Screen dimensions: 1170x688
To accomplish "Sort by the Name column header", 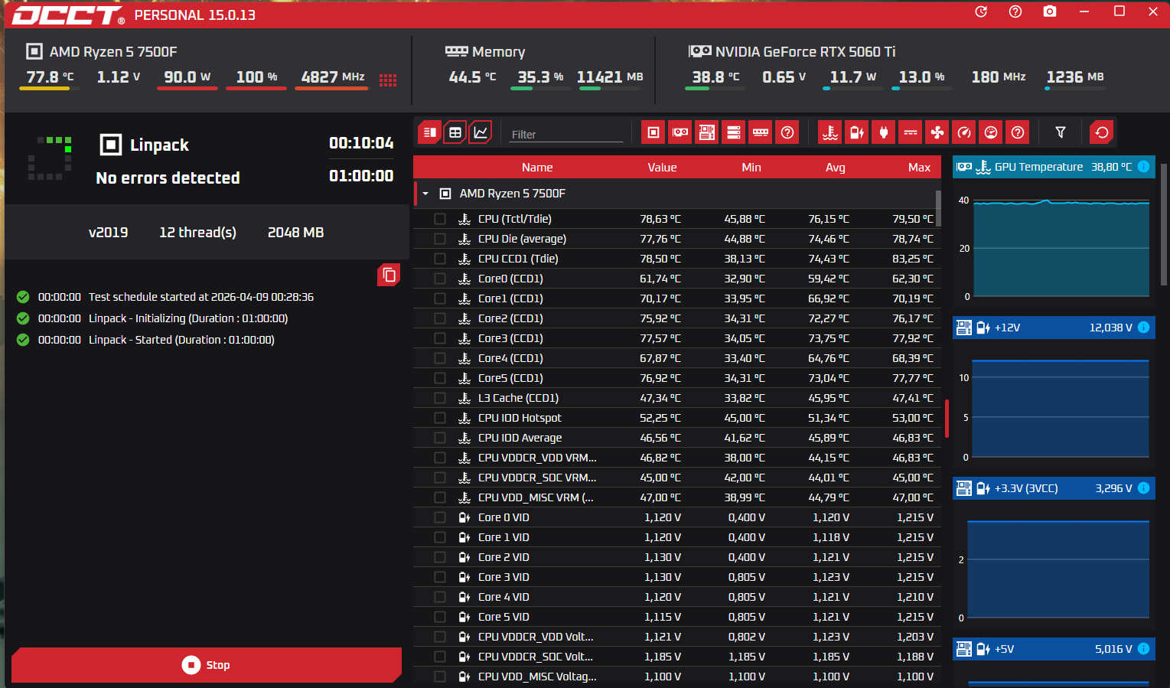I will tap(536, 168).
